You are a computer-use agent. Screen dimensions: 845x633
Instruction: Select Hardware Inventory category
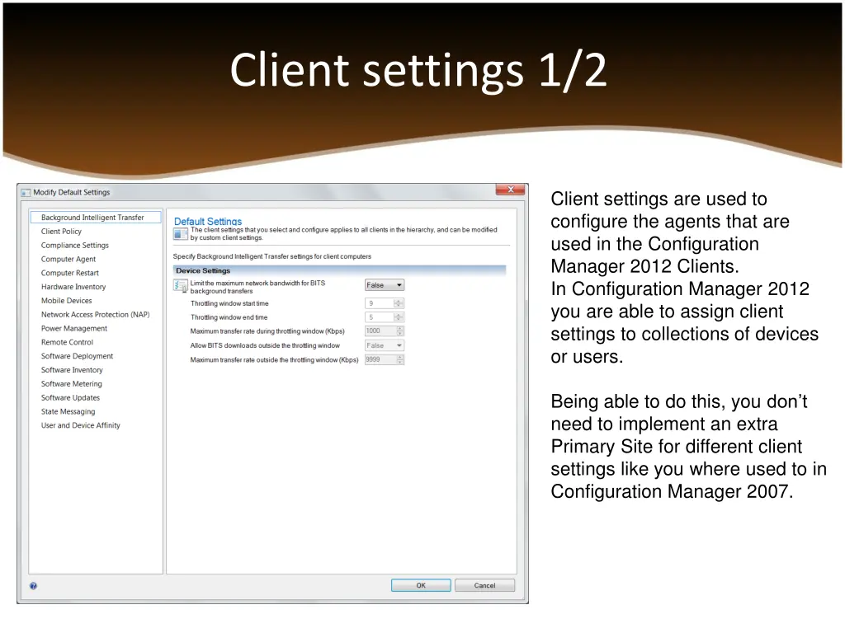coord(73,287)
